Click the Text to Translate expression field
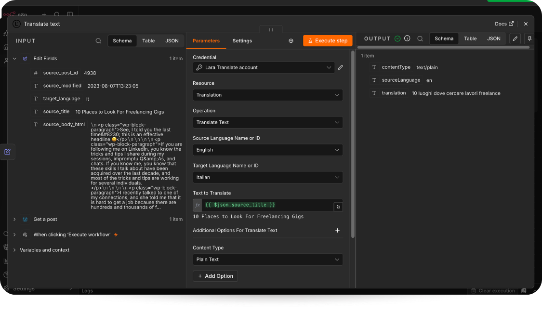 (268, 205)
